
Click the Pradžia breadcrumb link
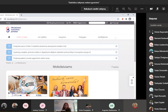click(x=8, y=63)
